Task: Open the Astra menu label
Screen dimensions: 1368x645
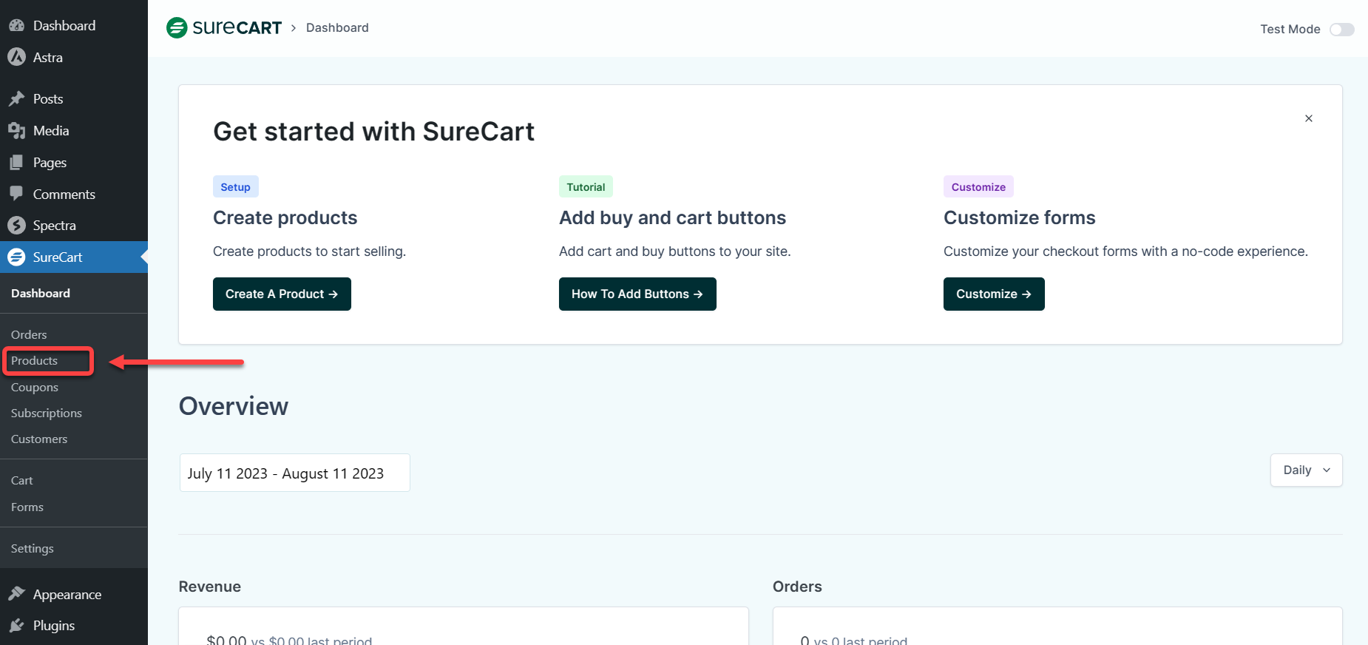Action: (48, 57)
